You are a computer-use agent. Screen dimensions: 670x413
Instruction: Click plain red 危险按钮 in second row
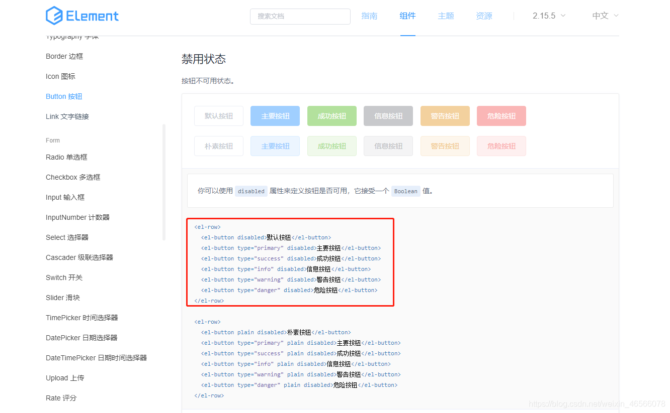coord(501,146)
